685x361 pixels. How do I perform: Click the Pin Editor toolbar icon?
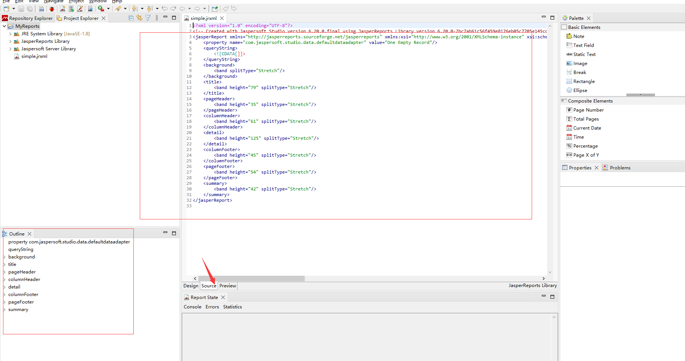point(215,9)
